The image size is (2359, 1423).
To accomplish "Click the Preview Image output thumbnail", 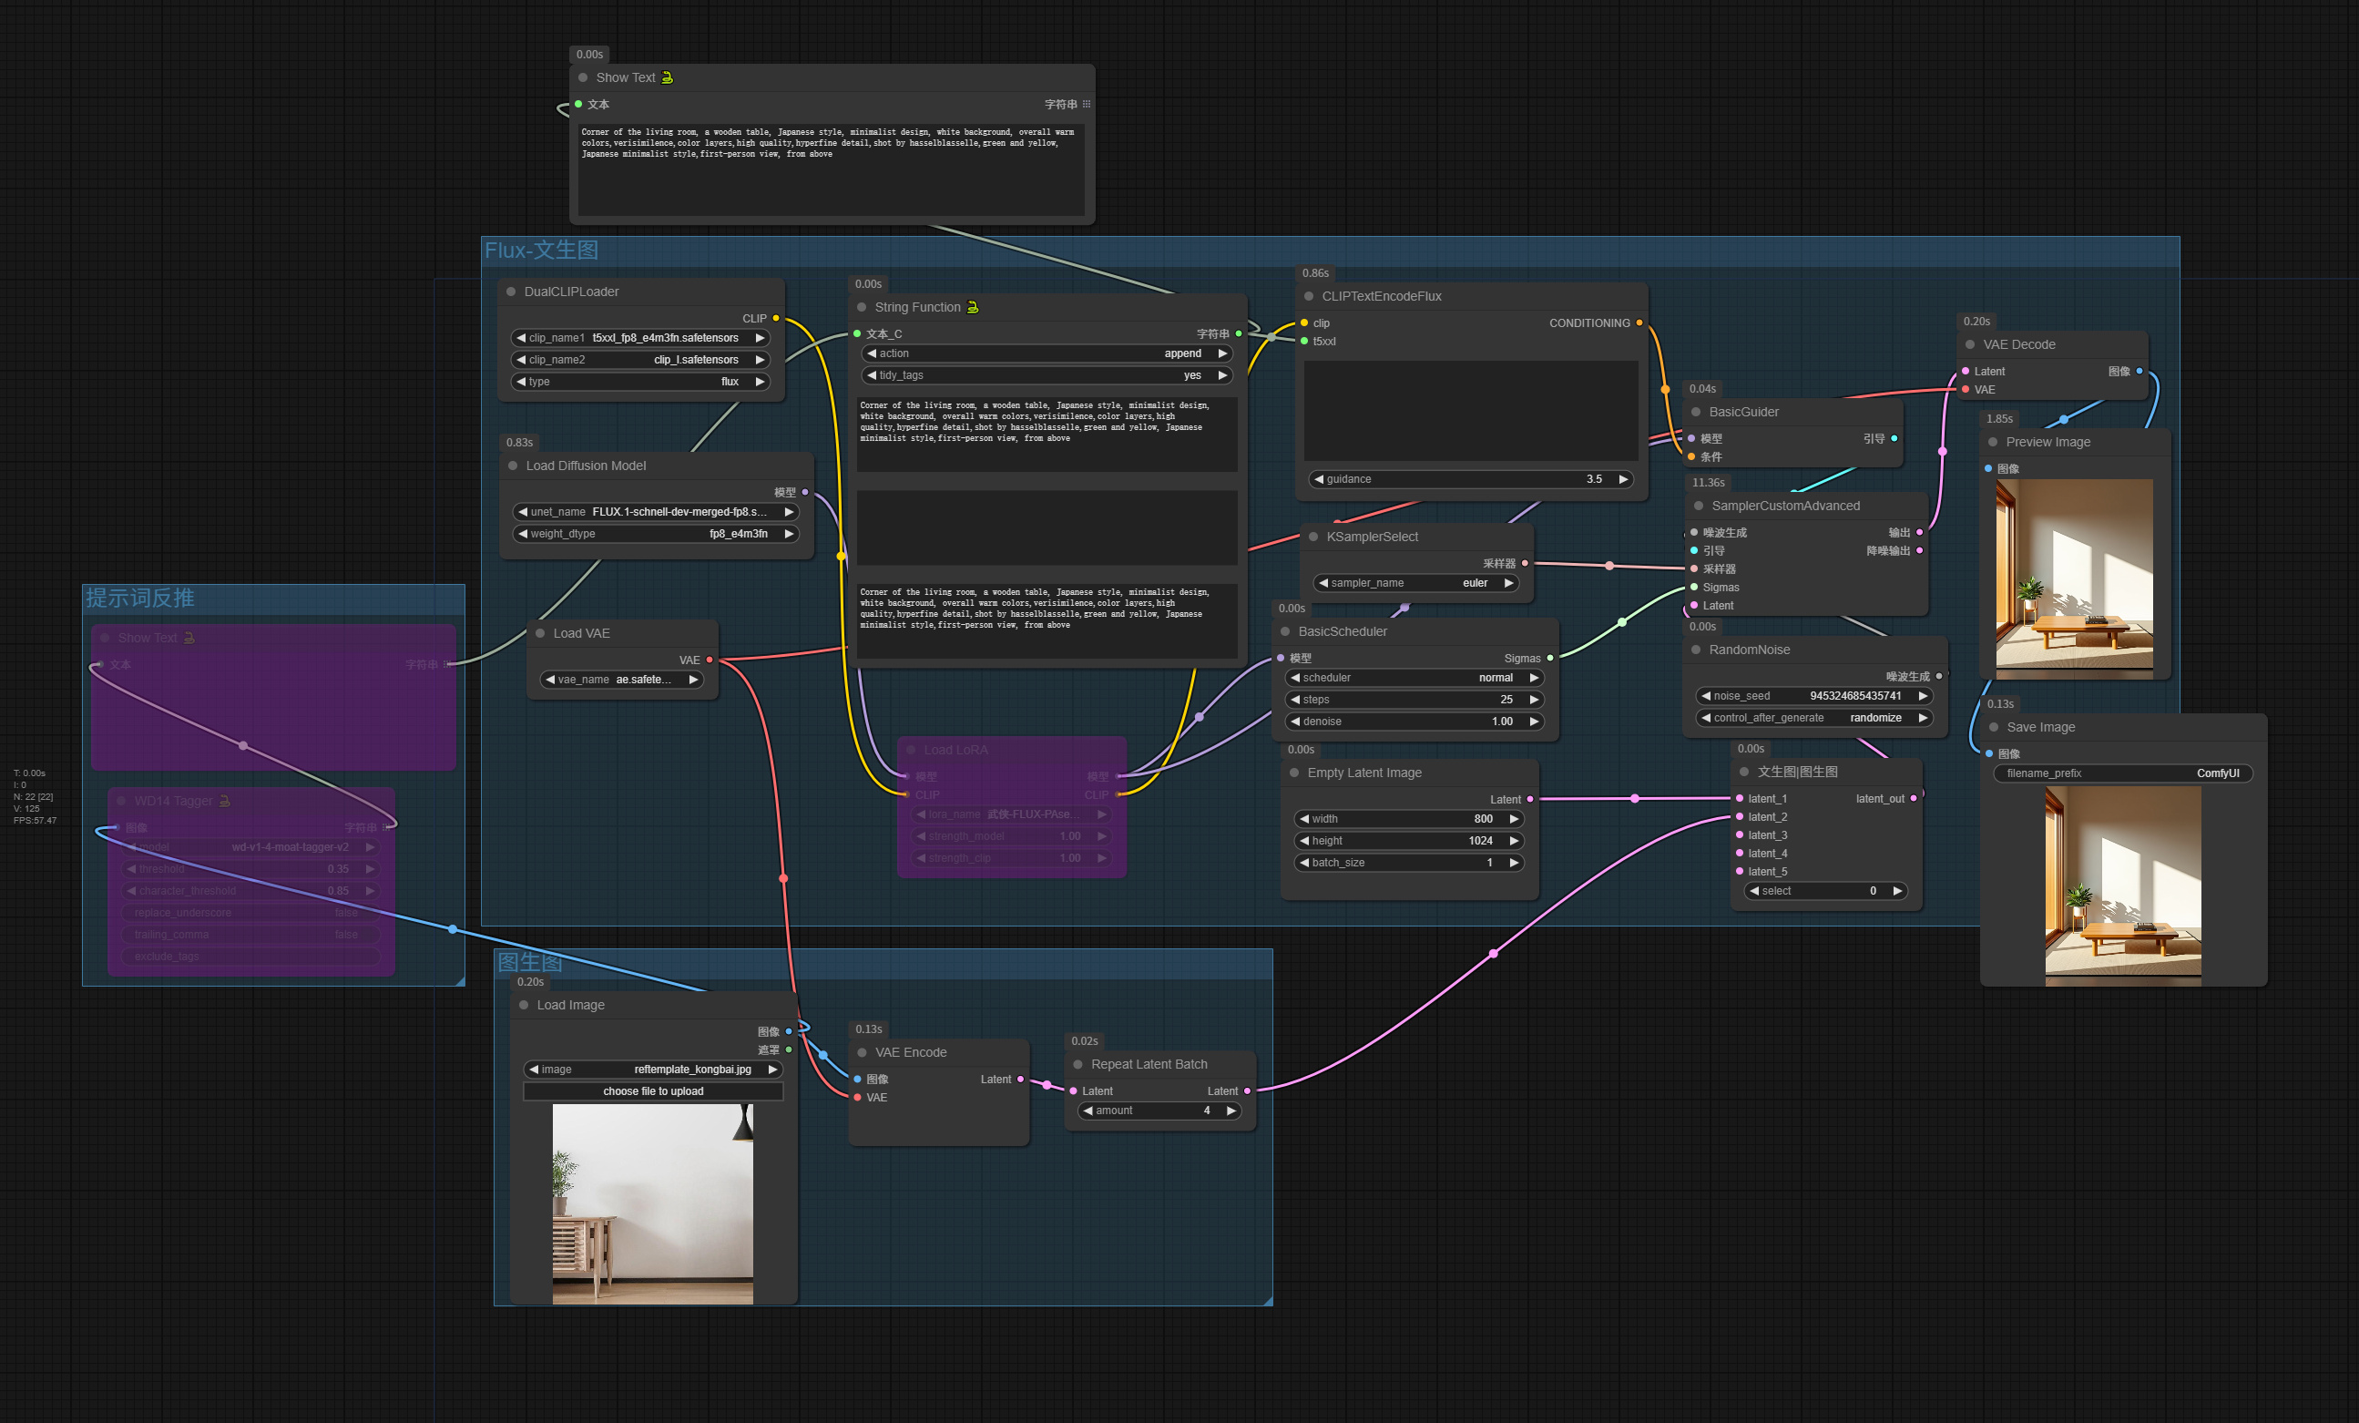I will [2075, 578].
